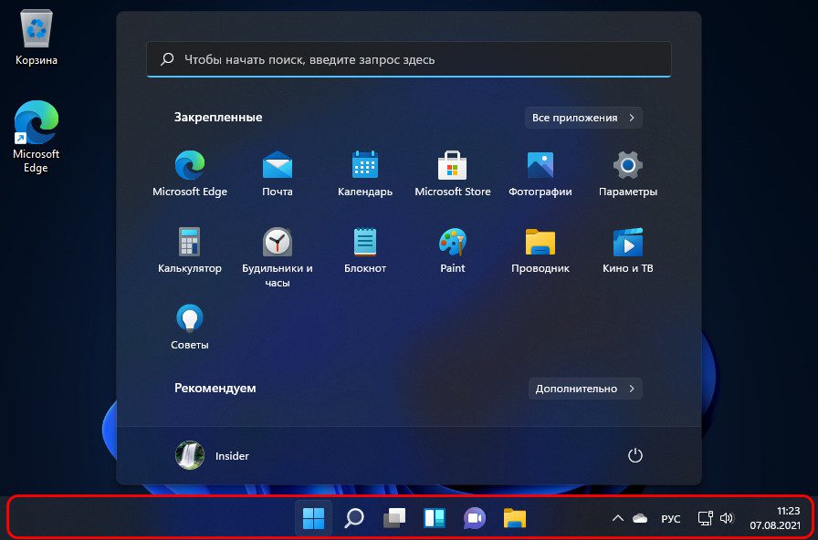Switch the РУС input language
Screen dimensions: 818x540
tap(671, 519)
